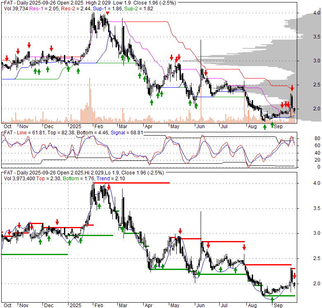The width and height of the screenshot is (322, 308).
Task: Click the "Dec" month label on the top chart axis
Action: tap(49, 127)
